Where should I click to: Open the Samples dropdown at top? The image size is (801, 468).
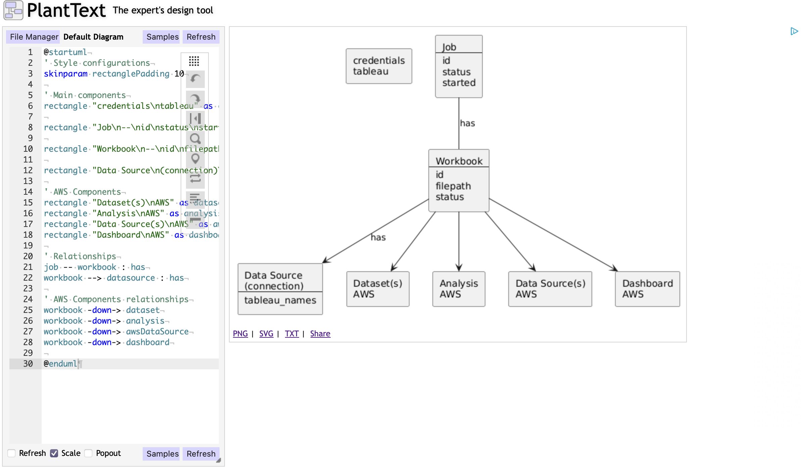click(x=161, y=37)
